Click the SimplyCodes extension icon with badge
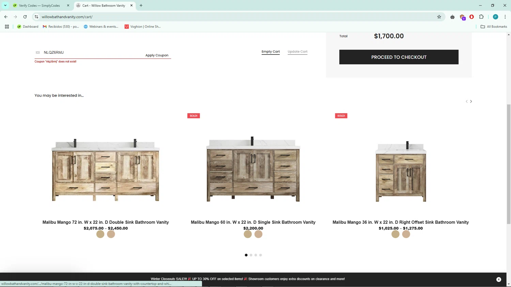Image resolution: width=511 pixels, height=287 pixels. [x=462, y=17]
